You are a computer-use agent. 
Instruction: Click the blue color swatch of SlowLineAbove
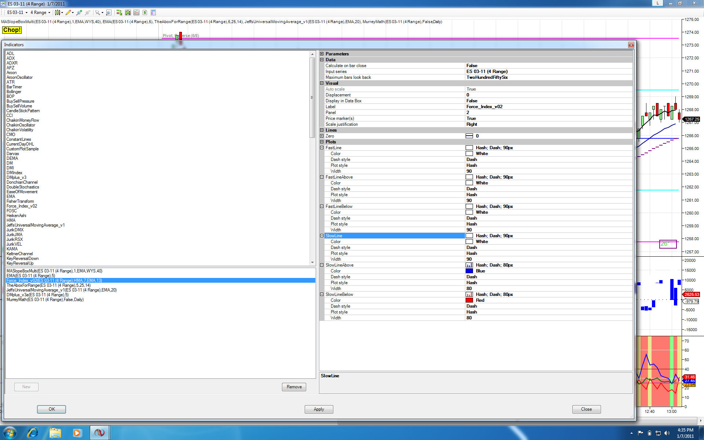tap(469, 271)
